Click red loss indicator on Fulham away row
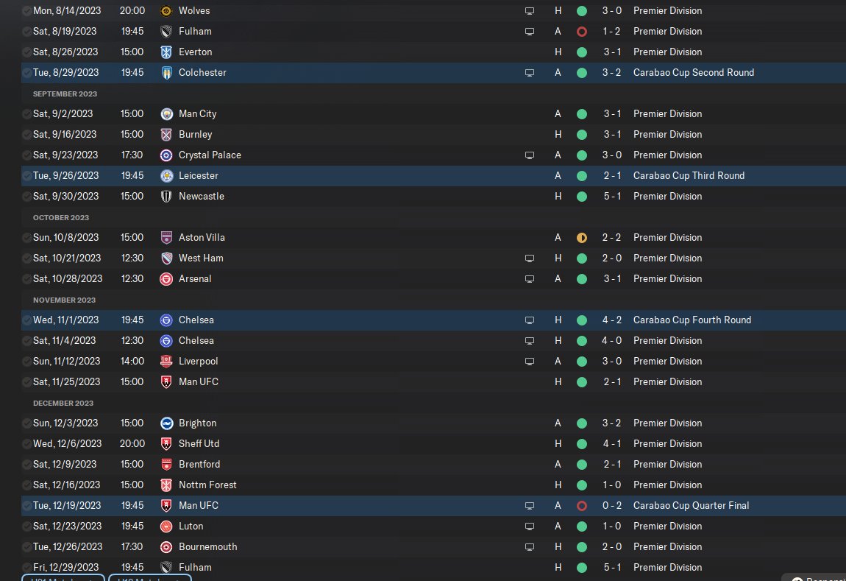Viewport: 846px width, 581px height. click(x=582, y=32)
